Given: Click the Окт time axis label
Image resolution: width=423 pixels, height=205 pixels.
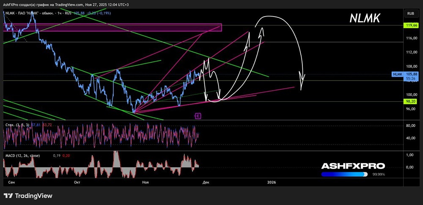Looking at the screenshot, I should 77,183.
